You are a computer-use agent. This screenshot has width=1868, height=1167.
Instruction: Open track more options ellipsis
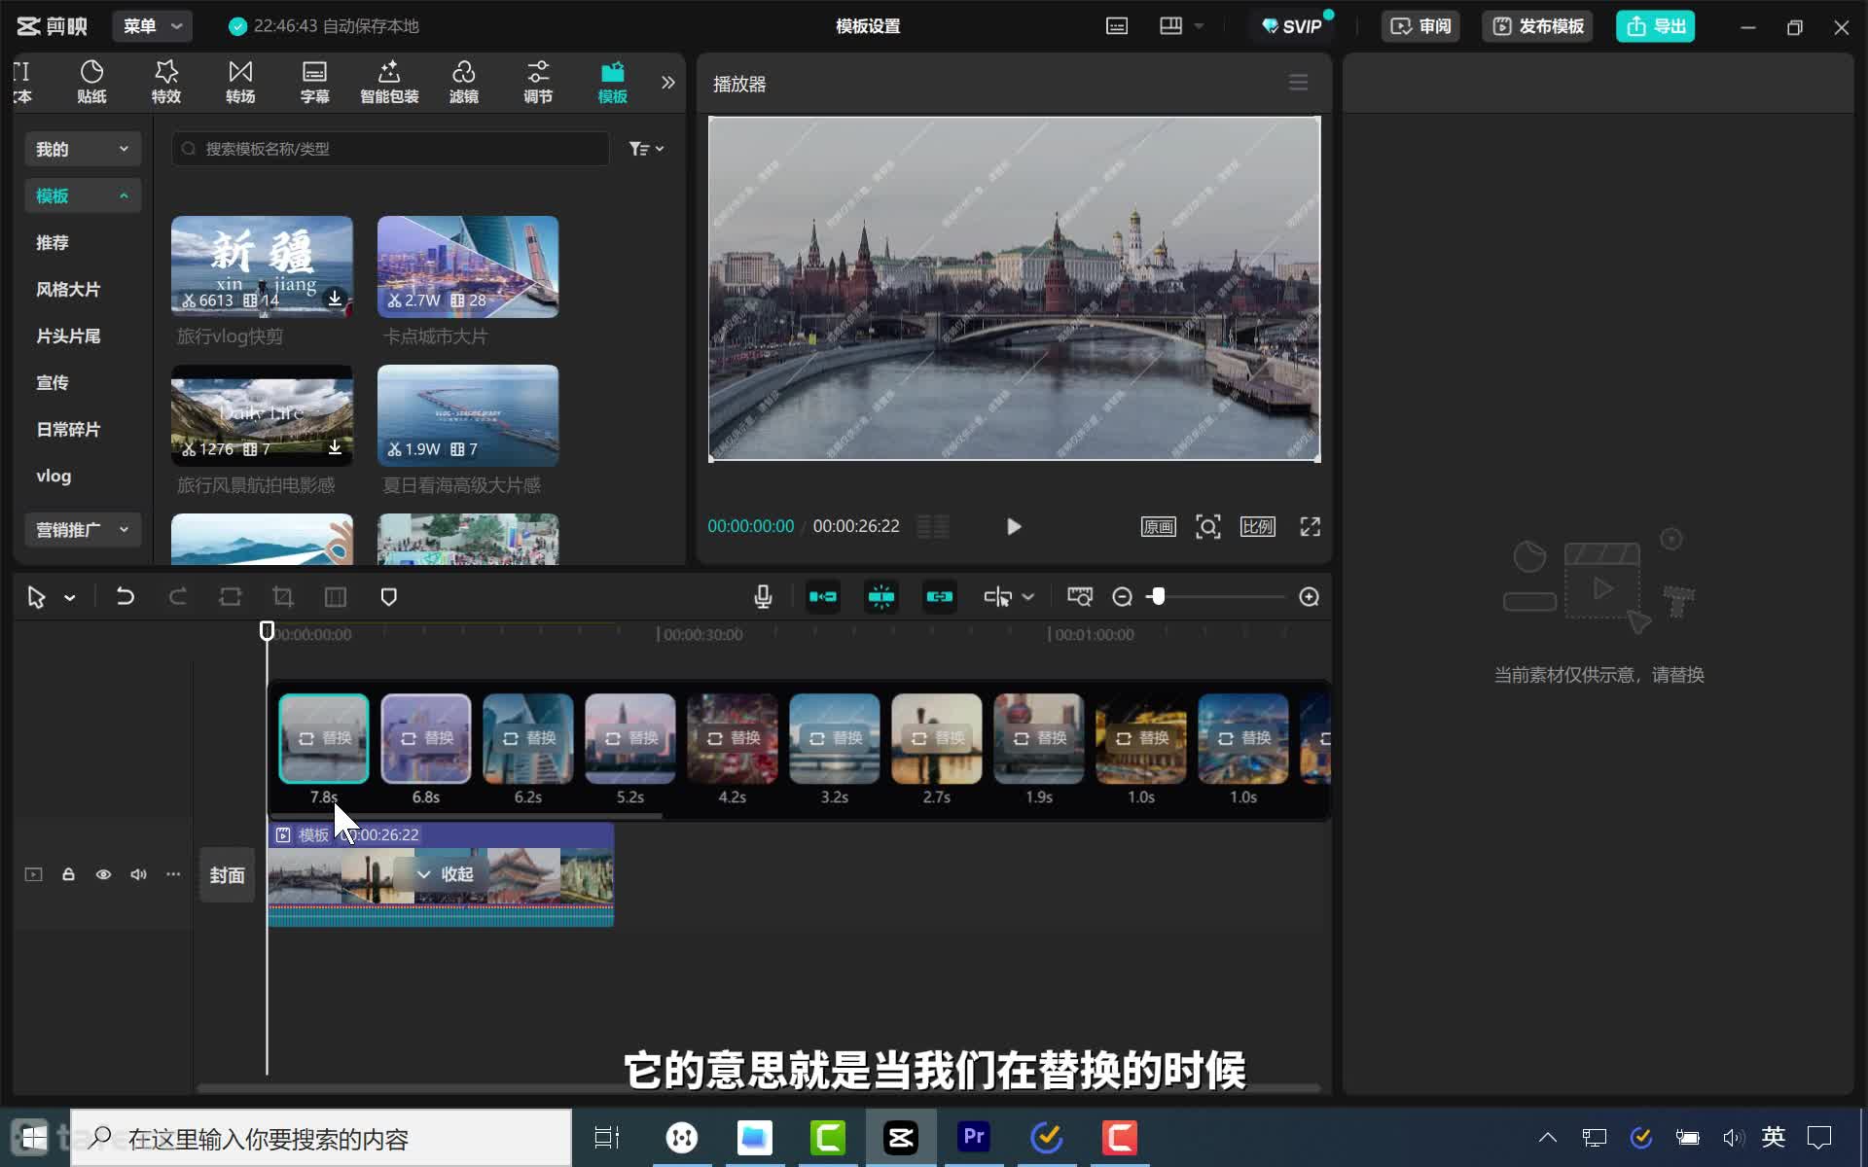click(x=173, y=874)
